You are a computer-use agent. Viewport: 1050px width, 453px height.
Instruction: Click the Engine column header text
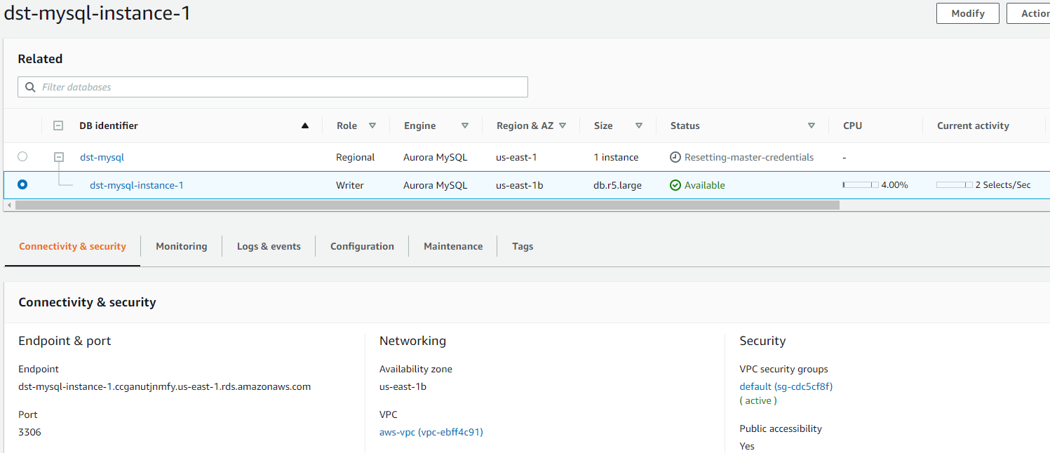pos(419,126)
